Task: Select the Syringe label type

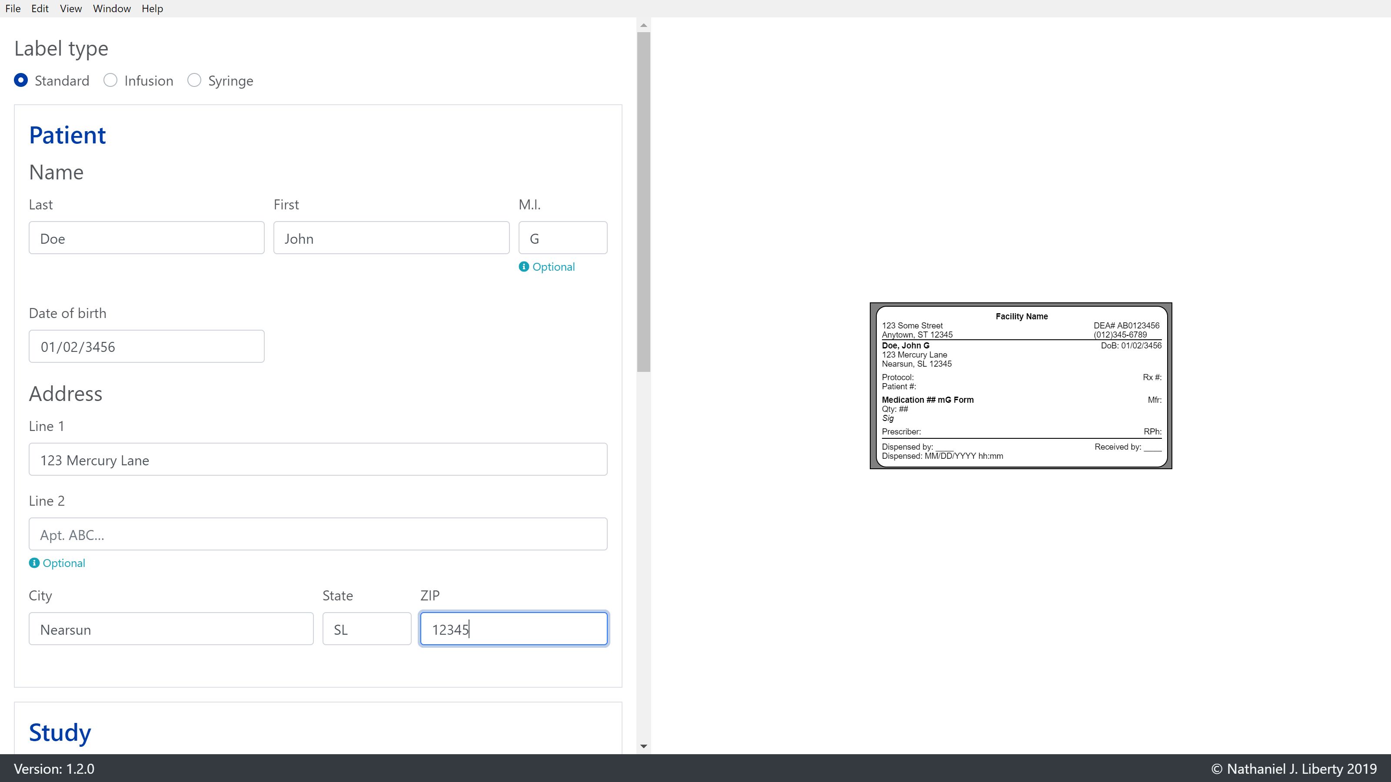Action: coord(194,80)
